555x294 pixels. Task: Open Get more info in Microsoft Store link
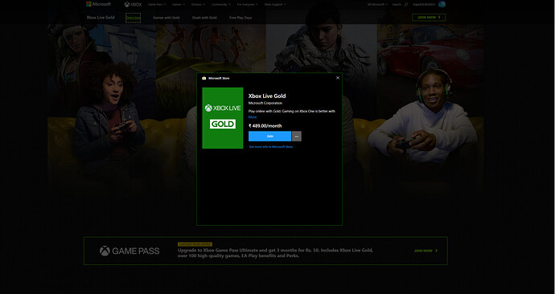point(271,147)
